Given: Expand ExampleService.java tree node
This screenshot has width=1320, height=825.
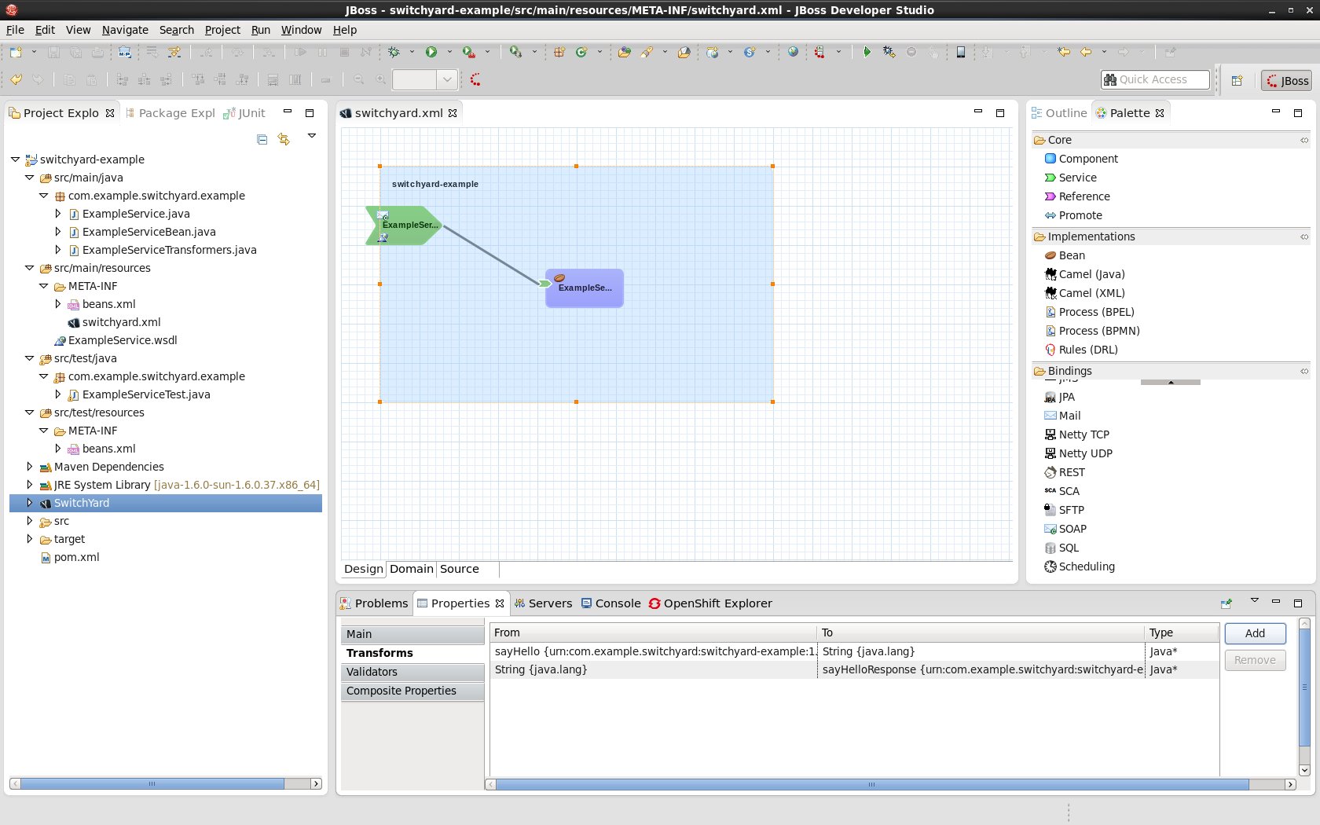Looking at the screenshot, I should click(x=57, y=214).
